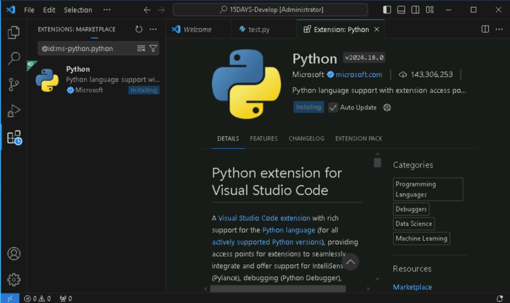510x303 pixels.
Task: Click the readme horizontal scrollbar
Action: pyautogui.click(x=278, y=288)
